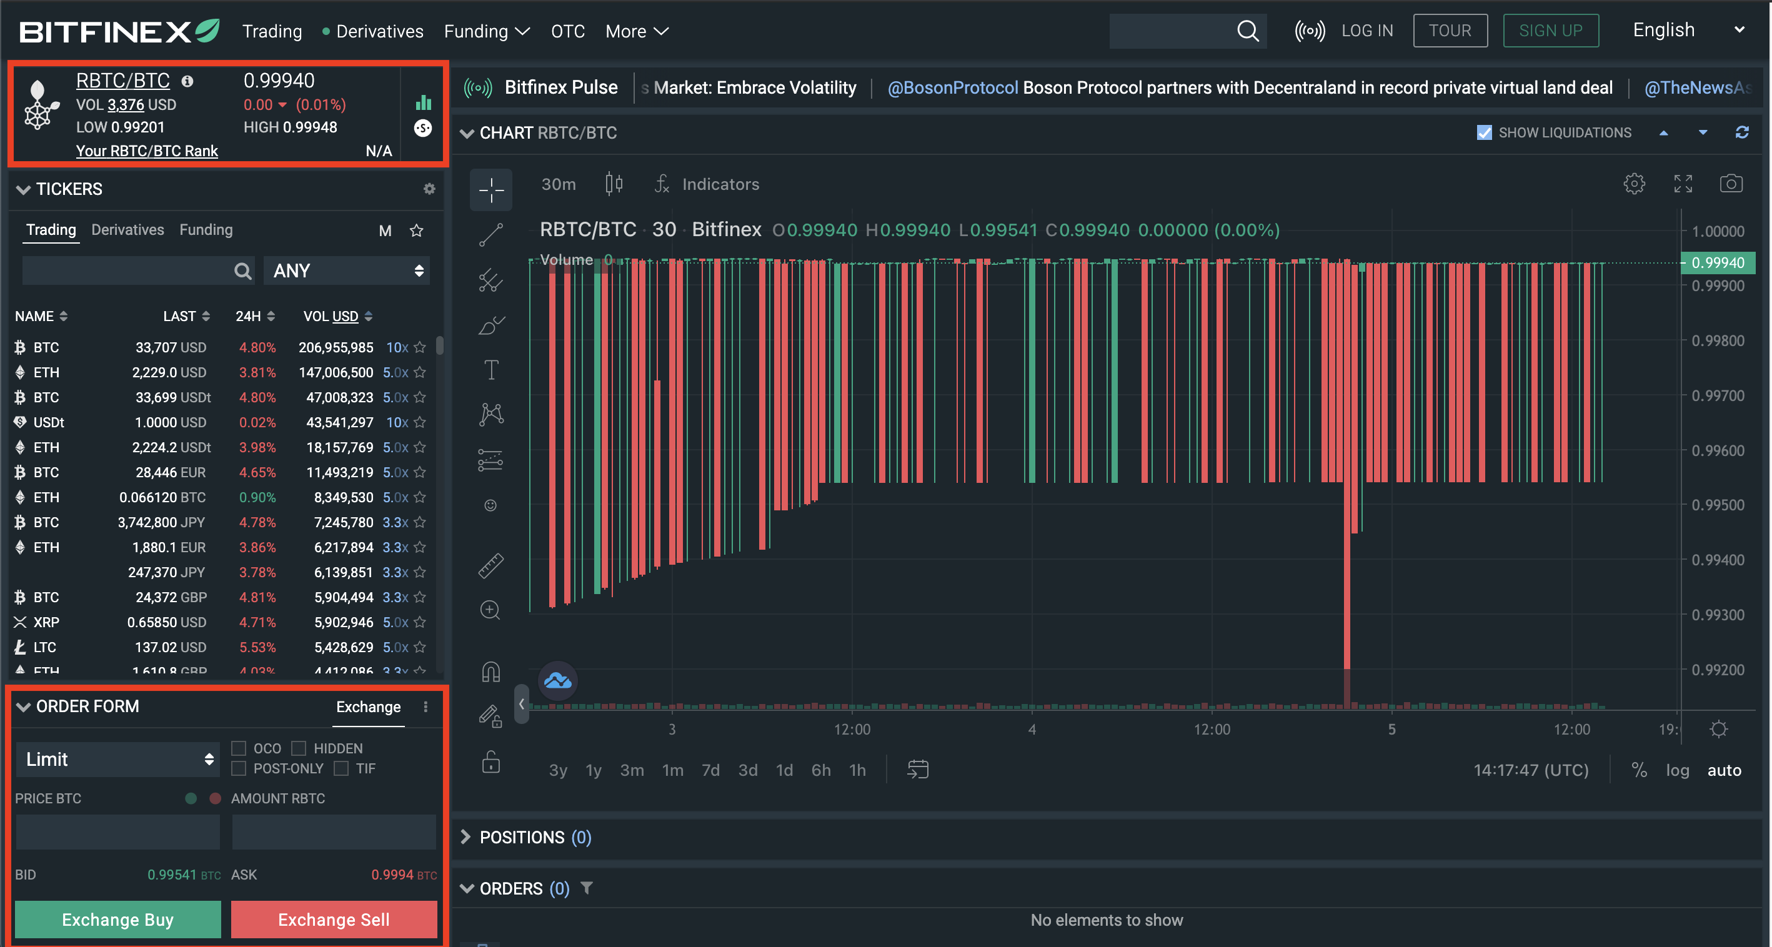1772x947 pixels.
Task: Open the price axis settings gear
Action: tap(1719, 729)
